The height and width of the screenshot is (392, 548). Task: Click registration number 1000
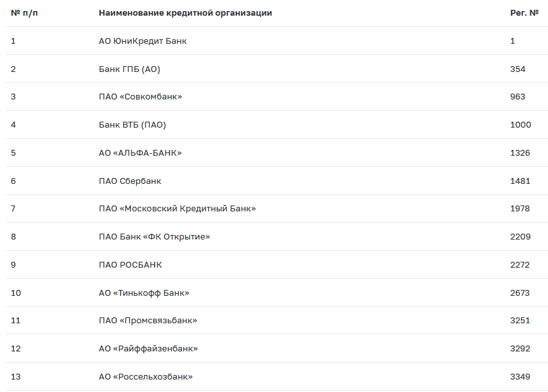click(521, 125)
